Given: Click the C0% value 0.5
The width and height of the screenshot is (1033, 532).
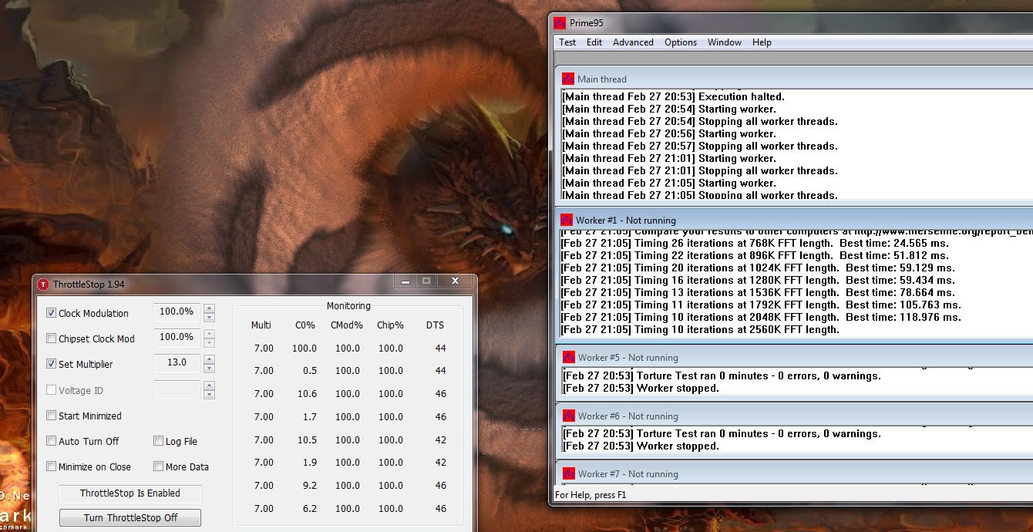Looking at the screenshot, I should [x=311, y=371].
